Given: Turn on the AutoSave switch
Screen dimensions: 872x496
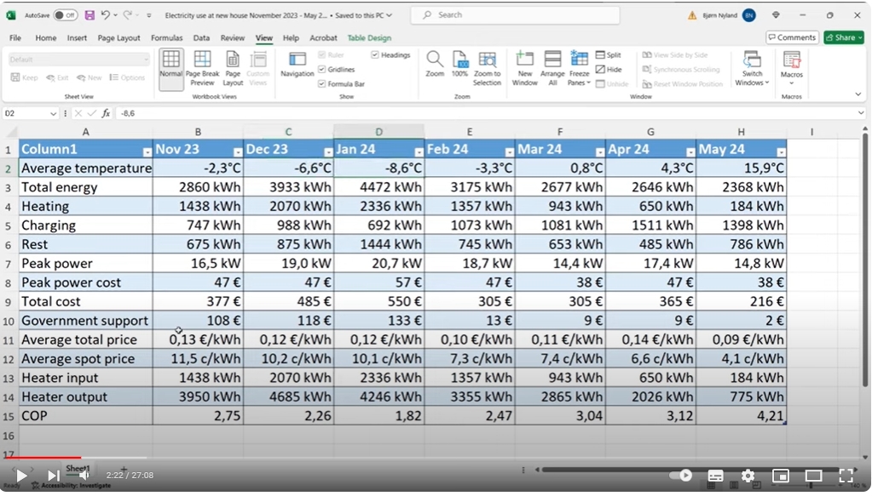Looking at the screenshot, I should [65, 15].
